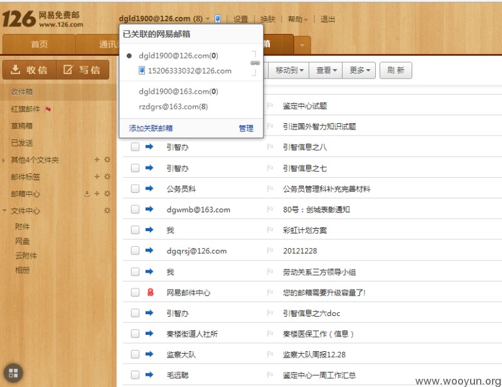
Task: Click the 126 网易免费邮 logo
Action: (42, 19)
